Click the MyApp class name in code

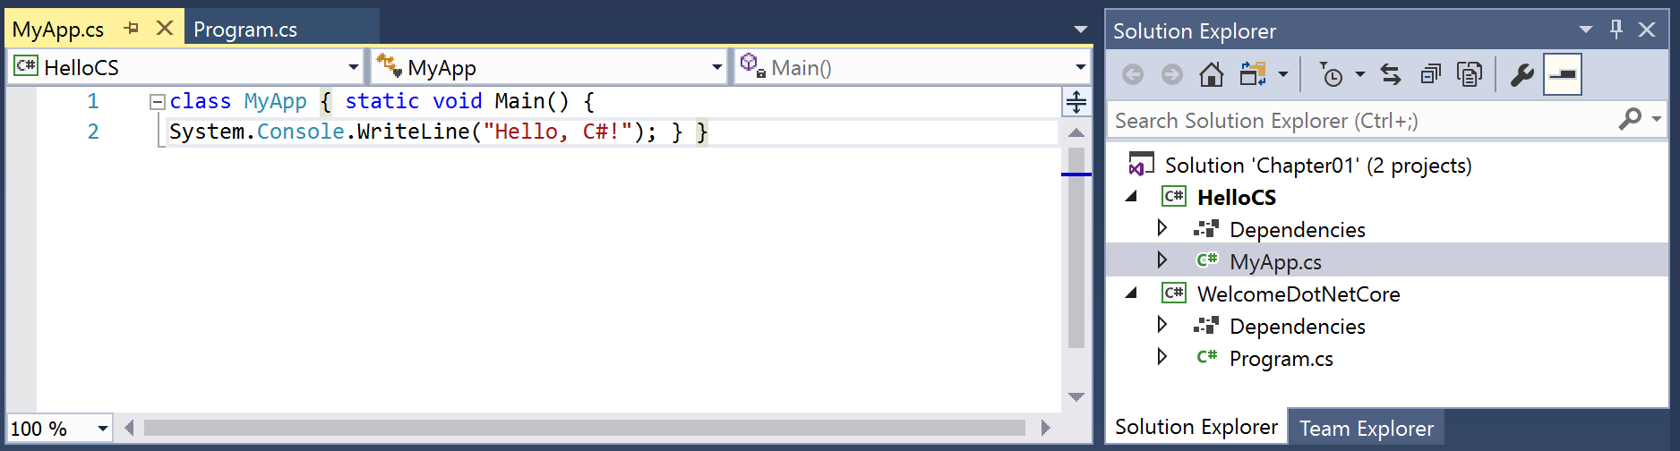(276, 101)
